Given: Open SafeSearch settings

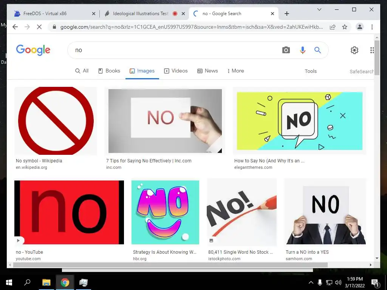Looking at the screenshot, I should click(362, 71).
